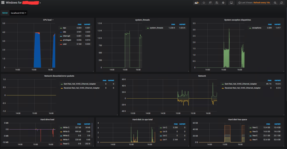Viewport: 287px width, 149px height.
Task: Open the Grafana dashboards grid icon
Action: [x=3, y=3]
